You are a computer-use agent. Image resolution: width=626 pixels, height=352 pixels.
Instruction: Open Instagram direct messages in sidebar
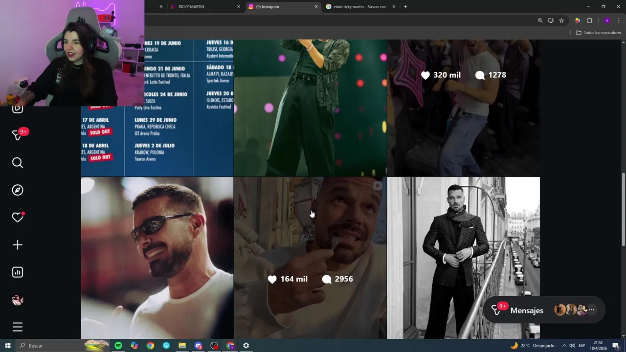pyautogui.click(x=18, y=135)
